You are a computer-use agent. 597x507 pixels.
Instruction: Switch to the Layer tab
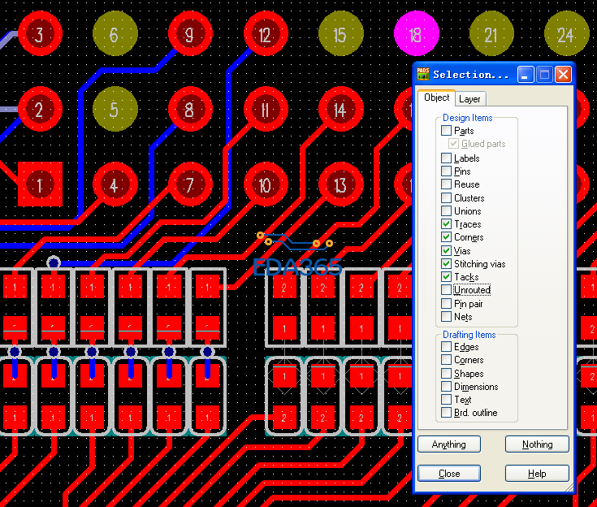click(469, 99)
